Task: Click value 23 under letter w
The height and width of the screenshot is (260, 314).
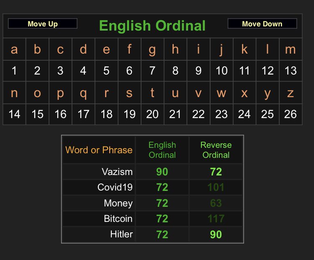Action: click(221, 114)
